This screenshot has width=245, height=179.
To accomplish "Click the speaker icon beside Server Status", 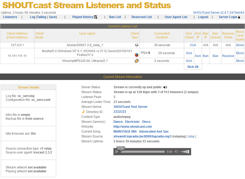I will (x=165, y=87).
